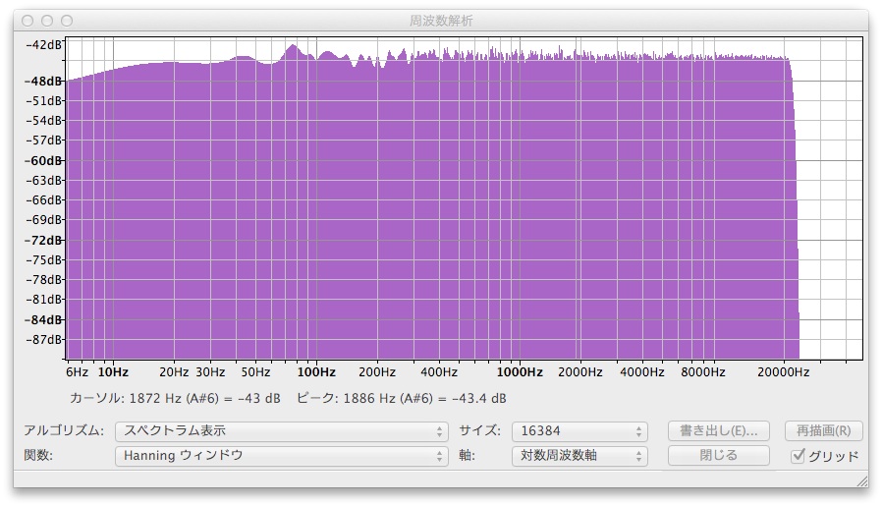
Task: Click the 10Hz axis label
Action: tap(113, 372)
